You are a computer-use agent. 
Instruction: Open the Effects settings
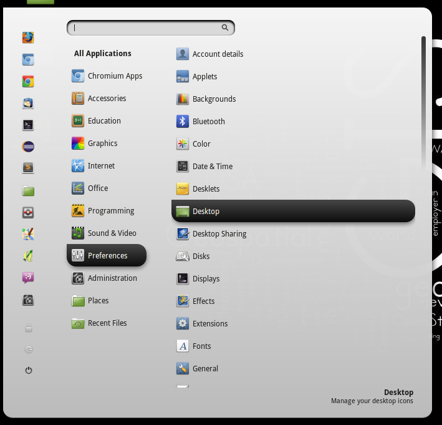(x=293, y=301)
